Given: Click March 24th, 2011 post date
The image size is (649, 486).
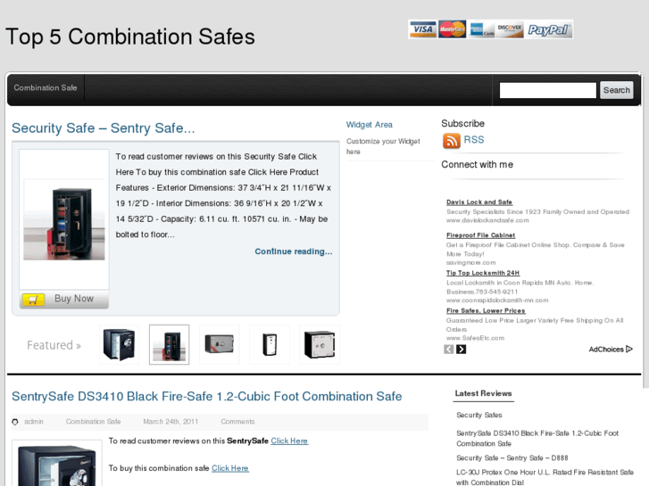Looking at the screenshot, I should pos(171,422).
